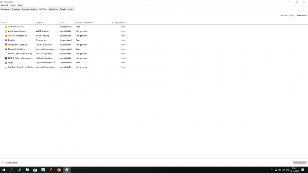Click the NVIDIA Capture Server Proxy icon
Screen dimensions: 308x173
(6, 54)
